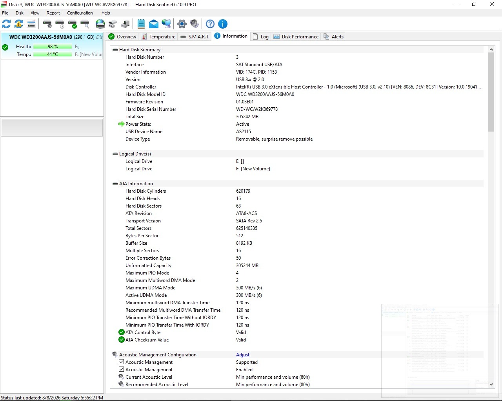Click the Transport Version value SATA Rev 2.5

[x=249, y=221]
